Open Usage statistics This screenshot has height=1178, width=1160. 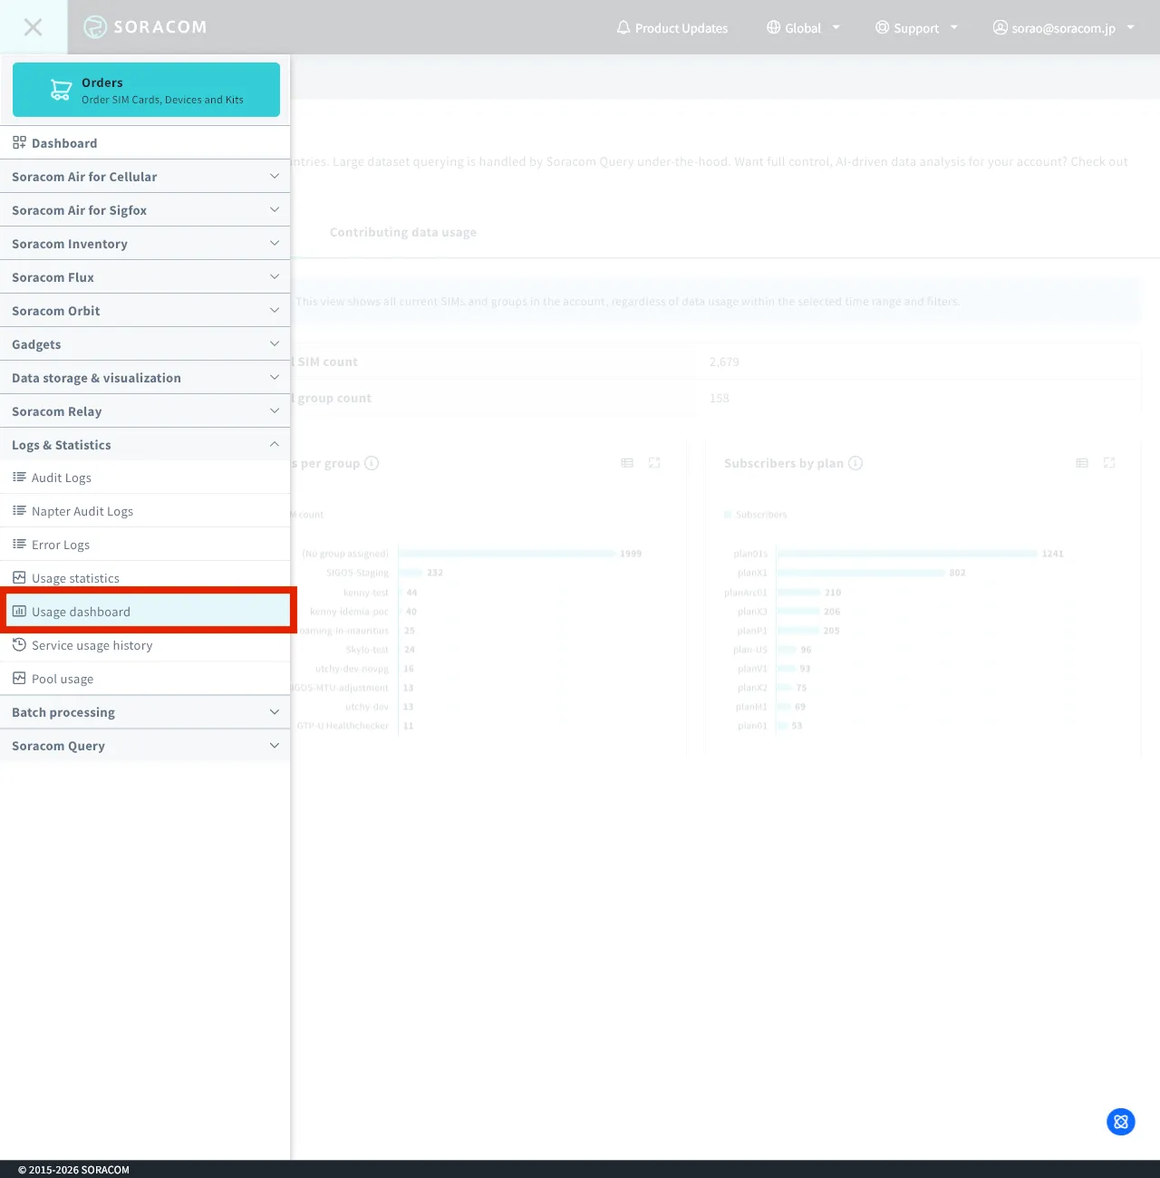(x=145, y=578)
